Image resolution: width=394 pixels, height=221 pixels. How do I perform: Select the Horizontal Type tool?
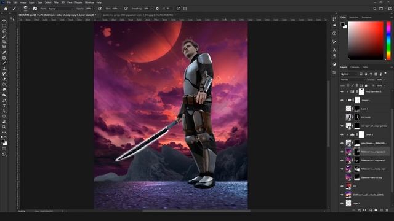click(x=4, y=106)
